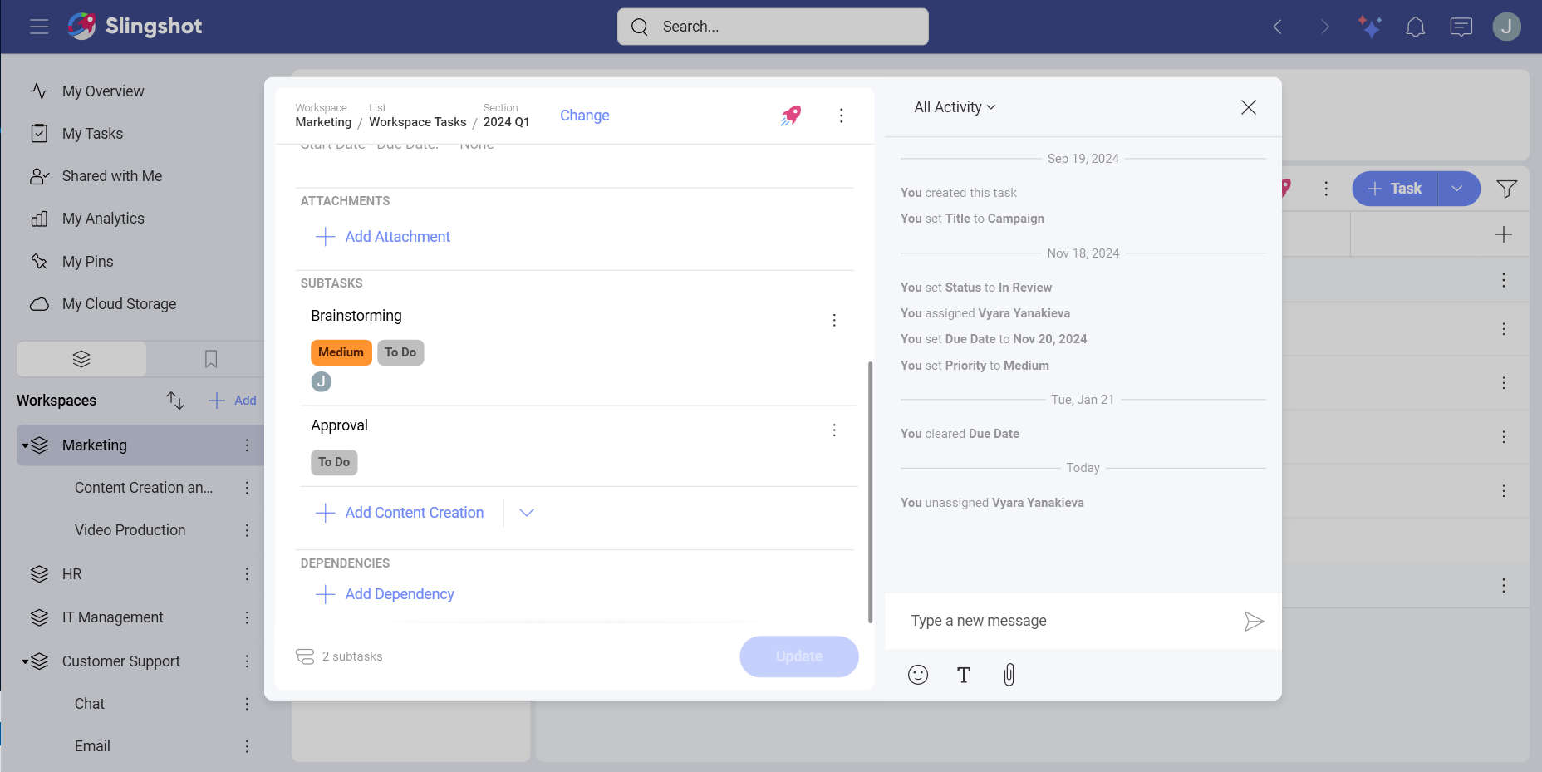
Task: Switch to the workspaces layers tab
Action: (81, 359)
